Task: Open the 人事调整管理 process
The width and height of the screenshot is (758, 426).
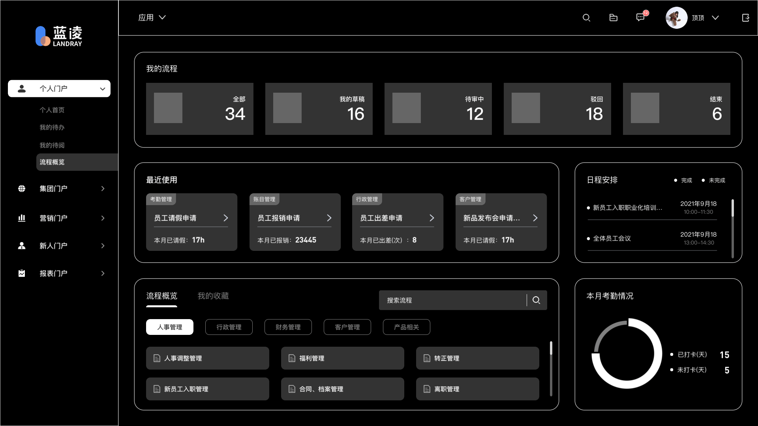Action: (x=208, y=358)
